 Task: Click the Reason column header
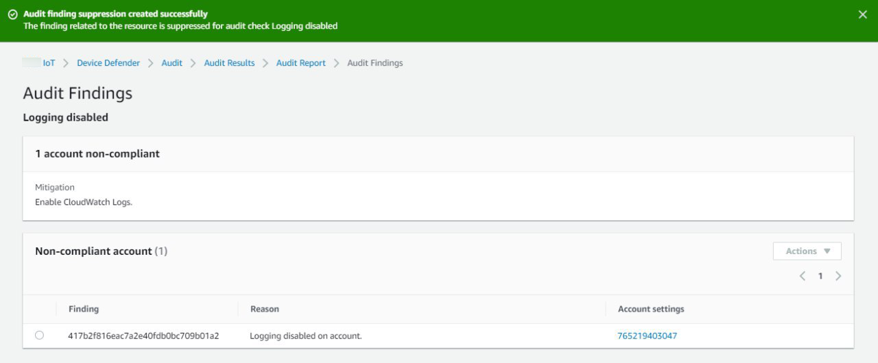(x=264, y=309)
